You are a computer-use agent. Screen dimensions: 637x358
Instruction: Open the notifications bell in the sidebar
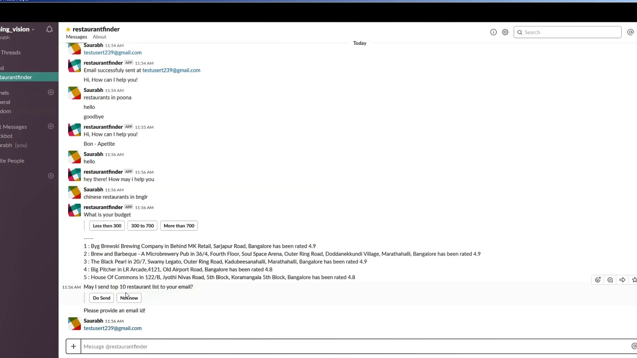tap(49, 29)
